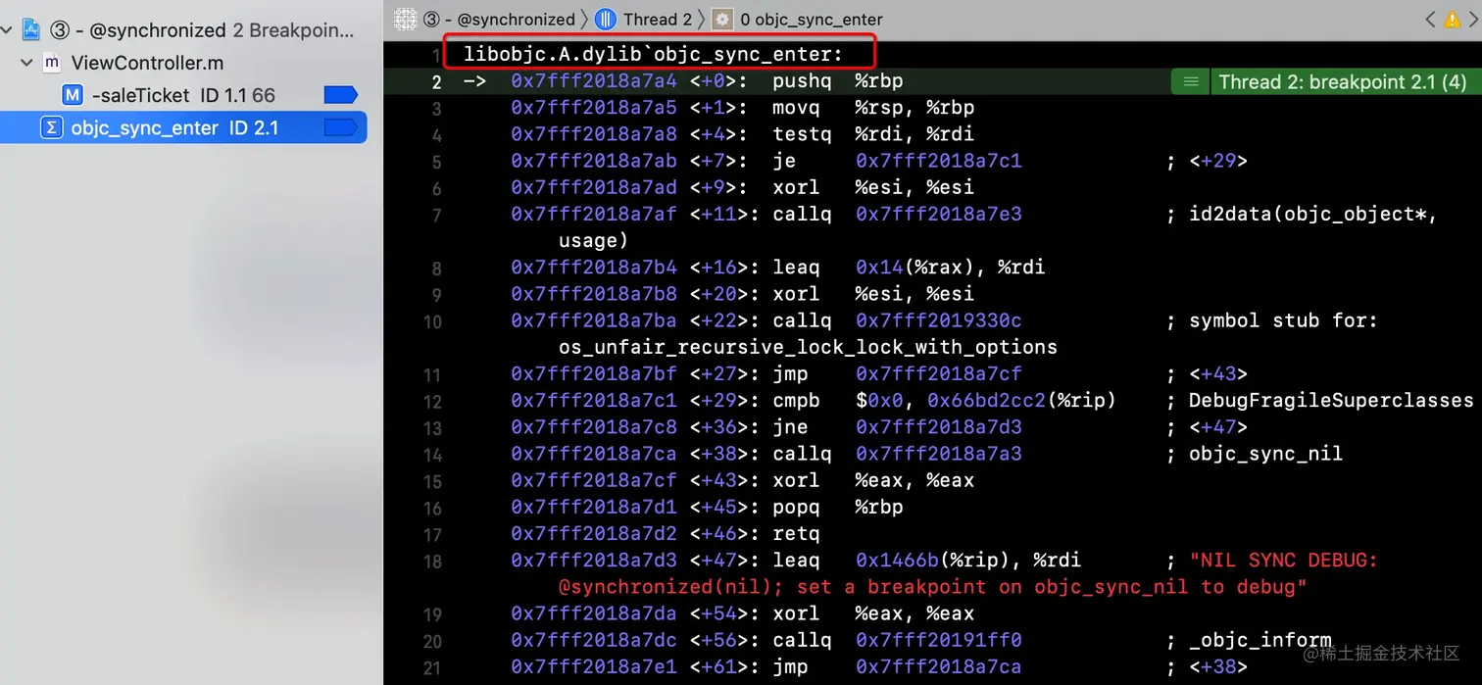Click the DebugFragileSuperclasses comment
Image resolution: width=1482 pixels, height=685 pixels.
(1331, 400)
